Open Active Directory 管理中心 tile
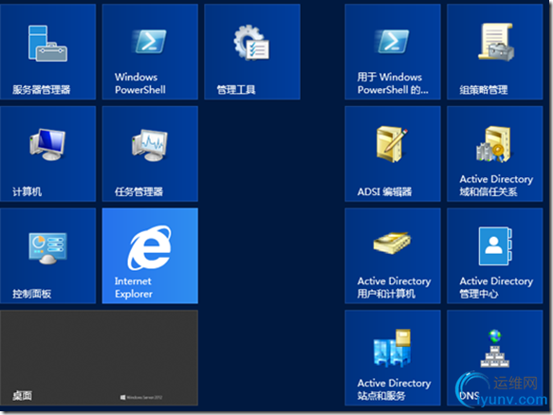This screenshot has width=553, height=415. (495, 256)
